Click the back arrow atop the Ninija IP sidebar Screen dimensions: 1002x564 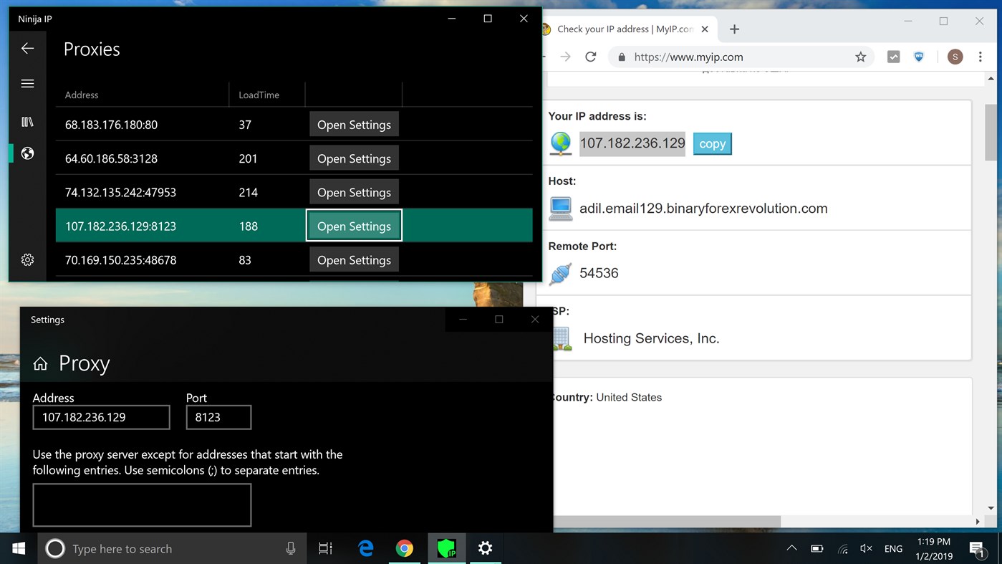[27, 48]
